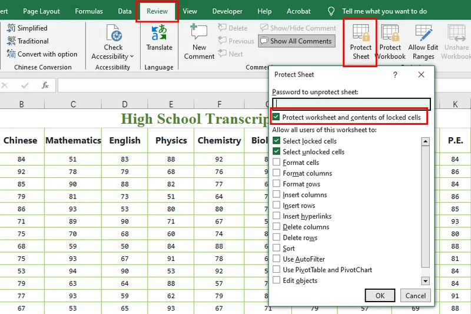
Task: Open the Review tab
Action: point(157,11)
